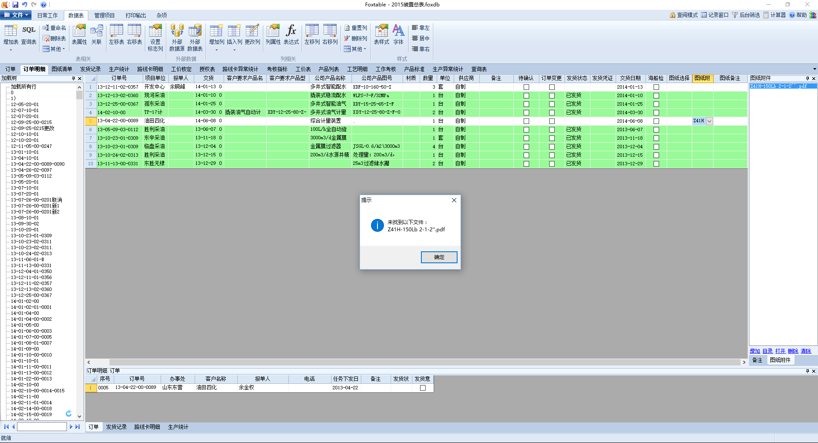Open the 计算器 calculator
The height and width of the screenshot is (443, 818).
coord(774,15)
